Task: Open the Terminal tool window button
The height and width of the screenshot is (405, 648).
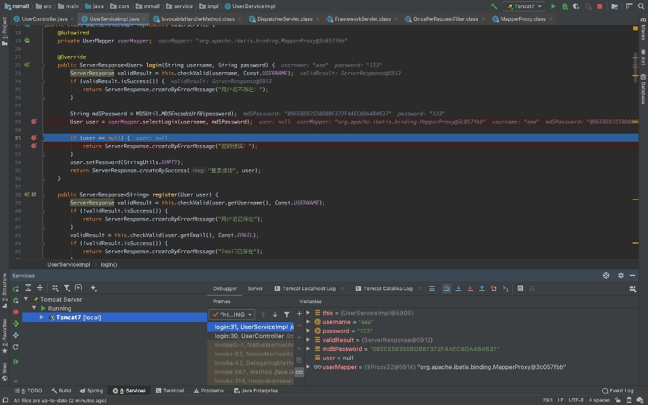Action: pos(169,391)
